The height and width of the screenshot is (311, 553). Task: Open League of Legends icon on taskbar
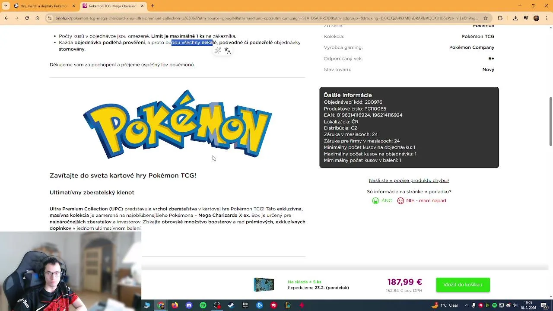coord(288,305)
